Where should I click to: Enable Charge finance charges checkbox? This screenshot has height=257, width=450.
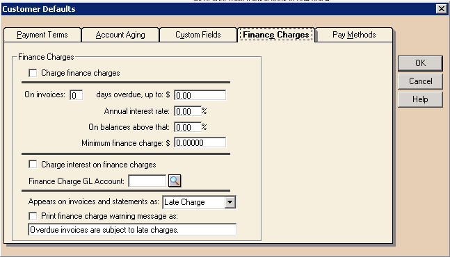tap(33, 73)
